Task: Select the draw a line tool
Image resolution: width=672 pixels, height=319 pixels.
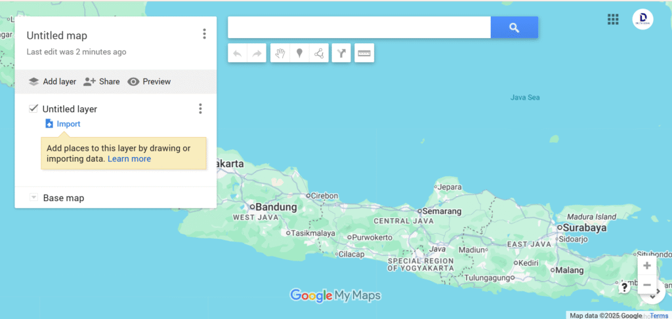Action: coord(319,54)
